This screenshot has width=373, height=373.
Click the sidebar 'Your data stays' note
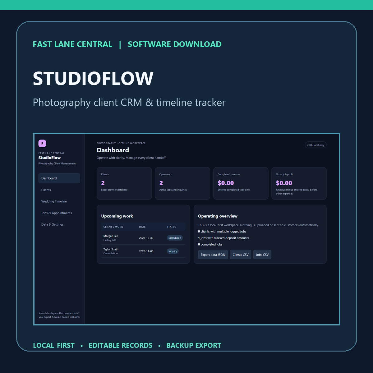[x=59, y=315]
